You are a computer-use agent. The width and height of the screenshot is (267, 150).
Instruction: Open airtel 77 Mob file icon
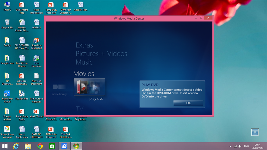(x=37, y=113)
